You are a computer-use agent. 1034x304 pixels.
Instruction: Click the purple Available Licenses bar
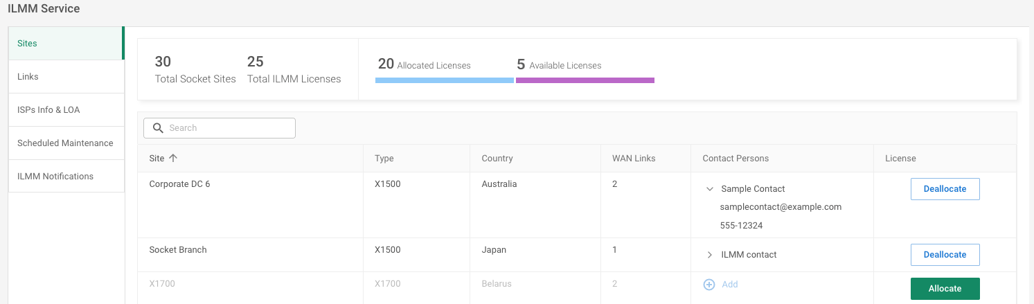(585, 80)
